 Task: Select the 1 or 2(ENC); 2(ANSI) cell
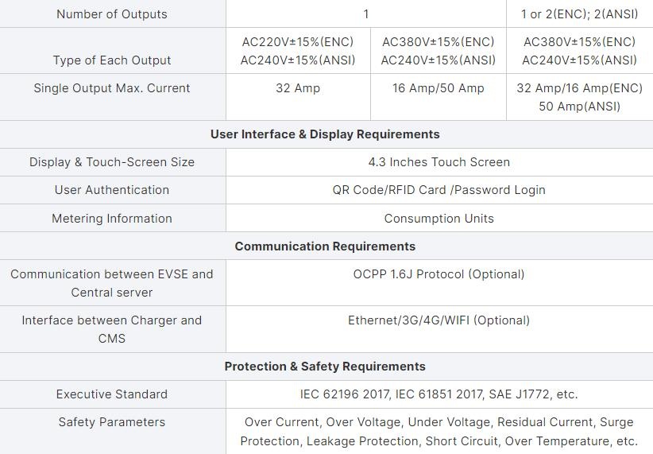coord(579,14)
